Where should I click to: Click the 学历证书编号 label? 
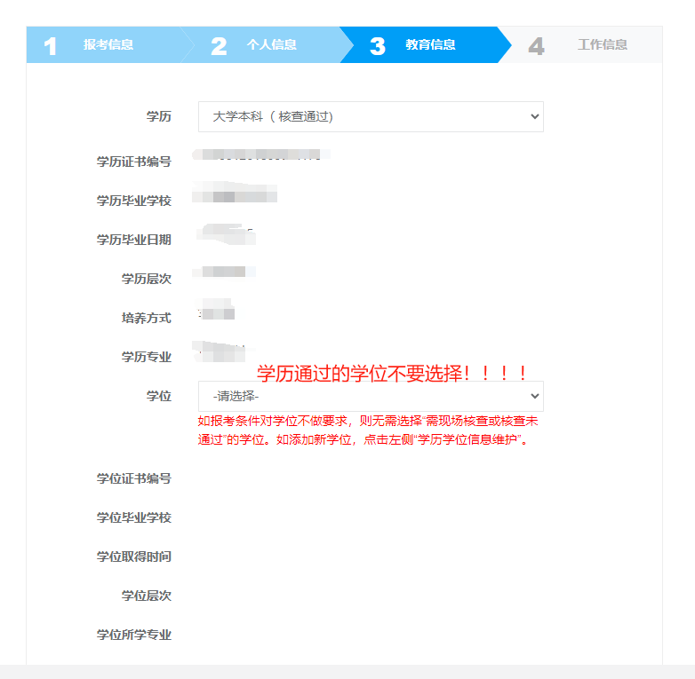134,162
